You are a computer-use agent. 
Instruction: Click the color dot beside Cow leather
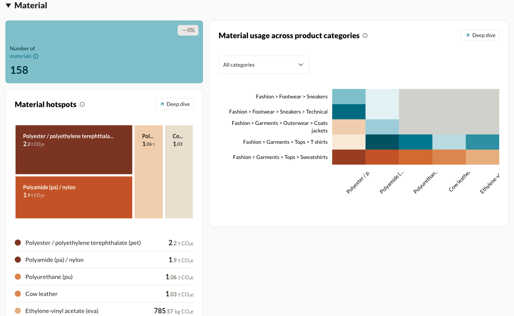(17, 294)
